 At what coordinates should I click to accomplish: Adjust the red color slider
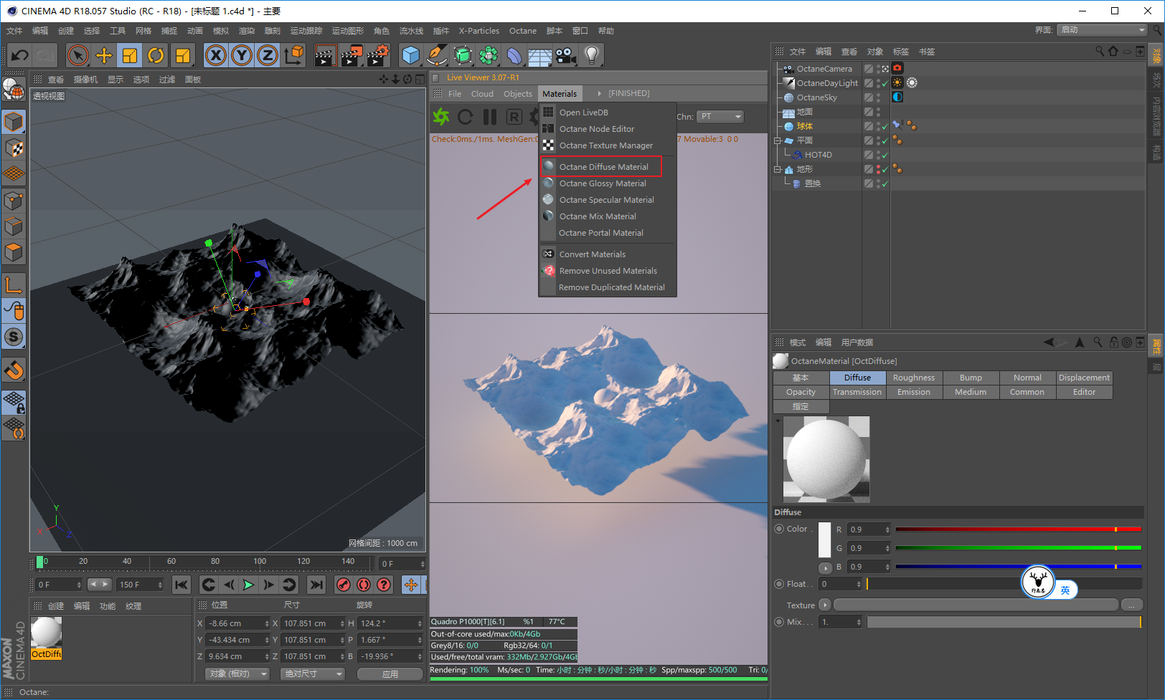pyautogui.click(x=1018, y=529)
